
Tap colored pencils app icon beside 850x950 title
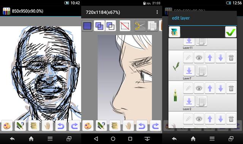point(6,11)
